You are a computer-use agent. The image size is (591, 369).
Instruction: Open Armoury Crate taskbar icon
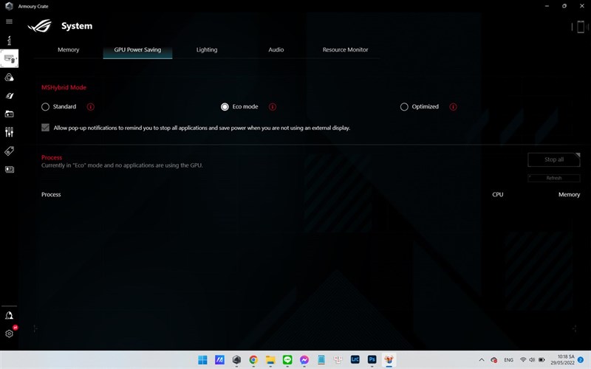(236, 360)
